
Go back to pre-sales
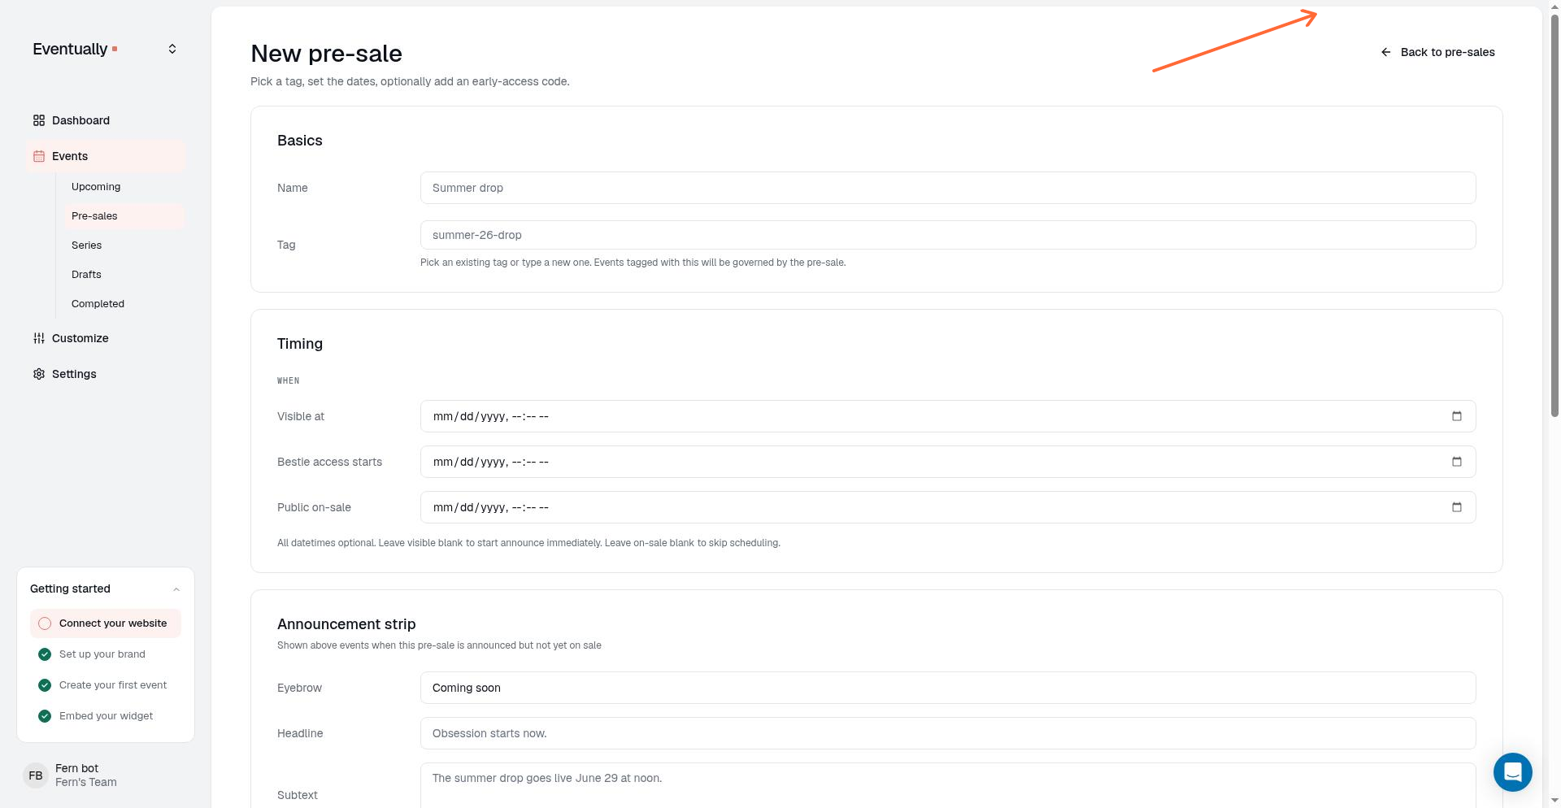[x=1437, y=52]
